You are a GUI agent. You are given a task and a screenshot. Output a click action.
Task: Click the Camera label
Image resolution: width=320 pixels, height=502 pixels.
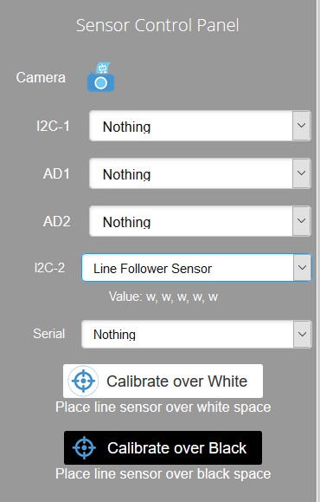[x=41, y=77]
